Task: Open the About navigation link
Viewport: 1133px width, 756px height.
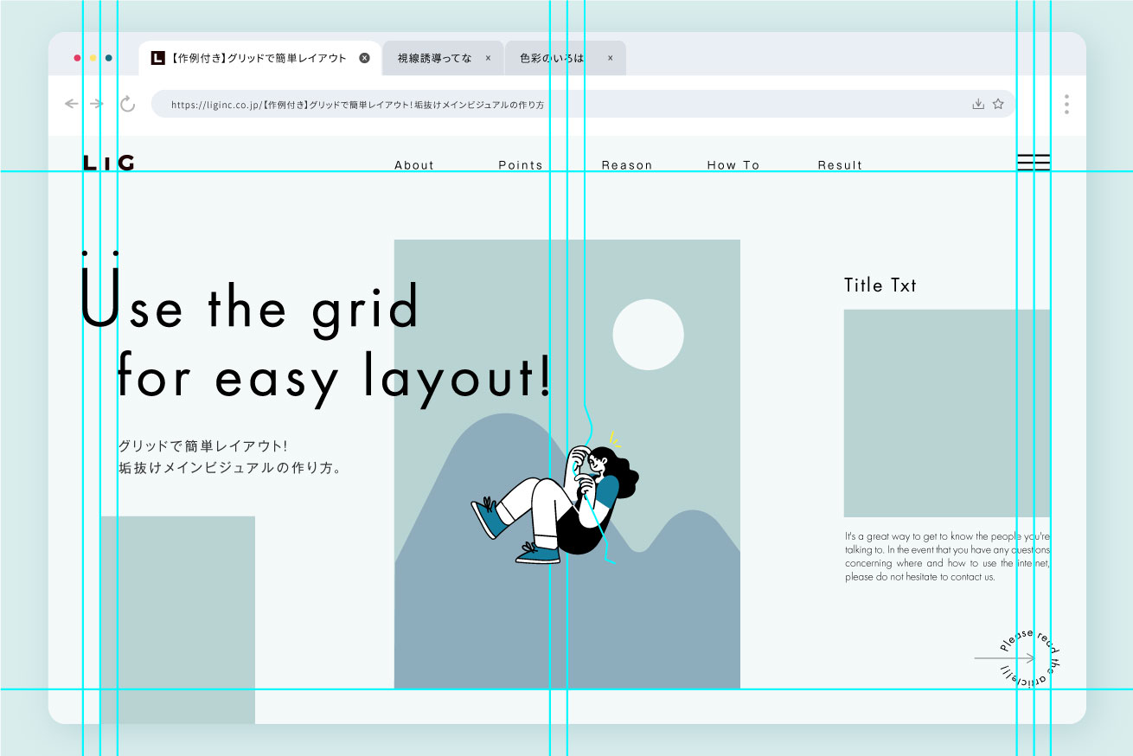Action: 414,165
